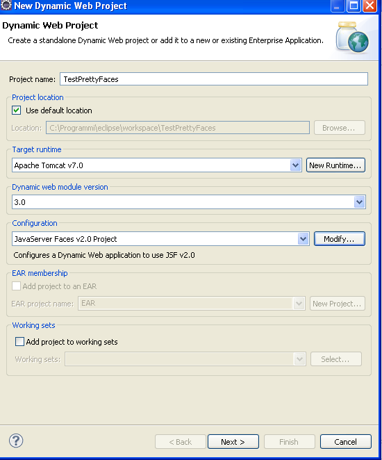The height and width of the screenshot is (460, 382).
Task: Click the Working sets Select... button
Action: pyautogui.click(x=336, y=359)
